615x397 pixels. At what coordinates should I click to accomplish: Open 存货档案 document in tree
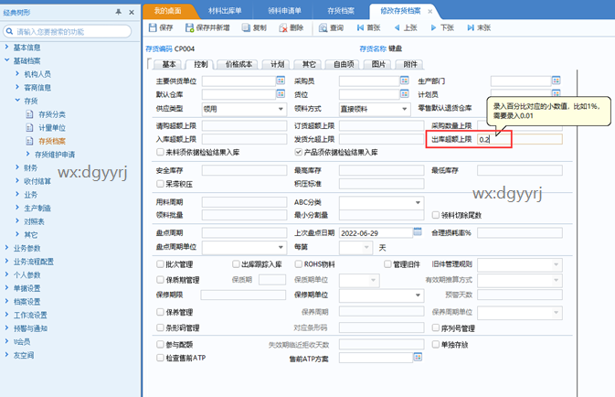tap(47, 141)
